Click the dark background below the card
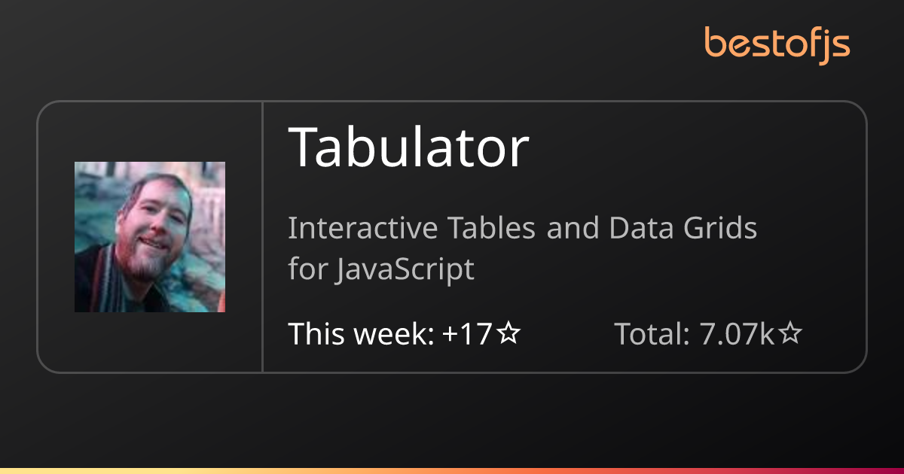The image size is (904, 474). [x=452, y=421]
